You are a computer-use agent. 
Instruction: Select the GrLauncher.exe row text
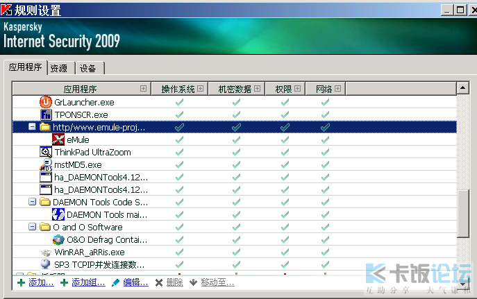pos(84,103)
